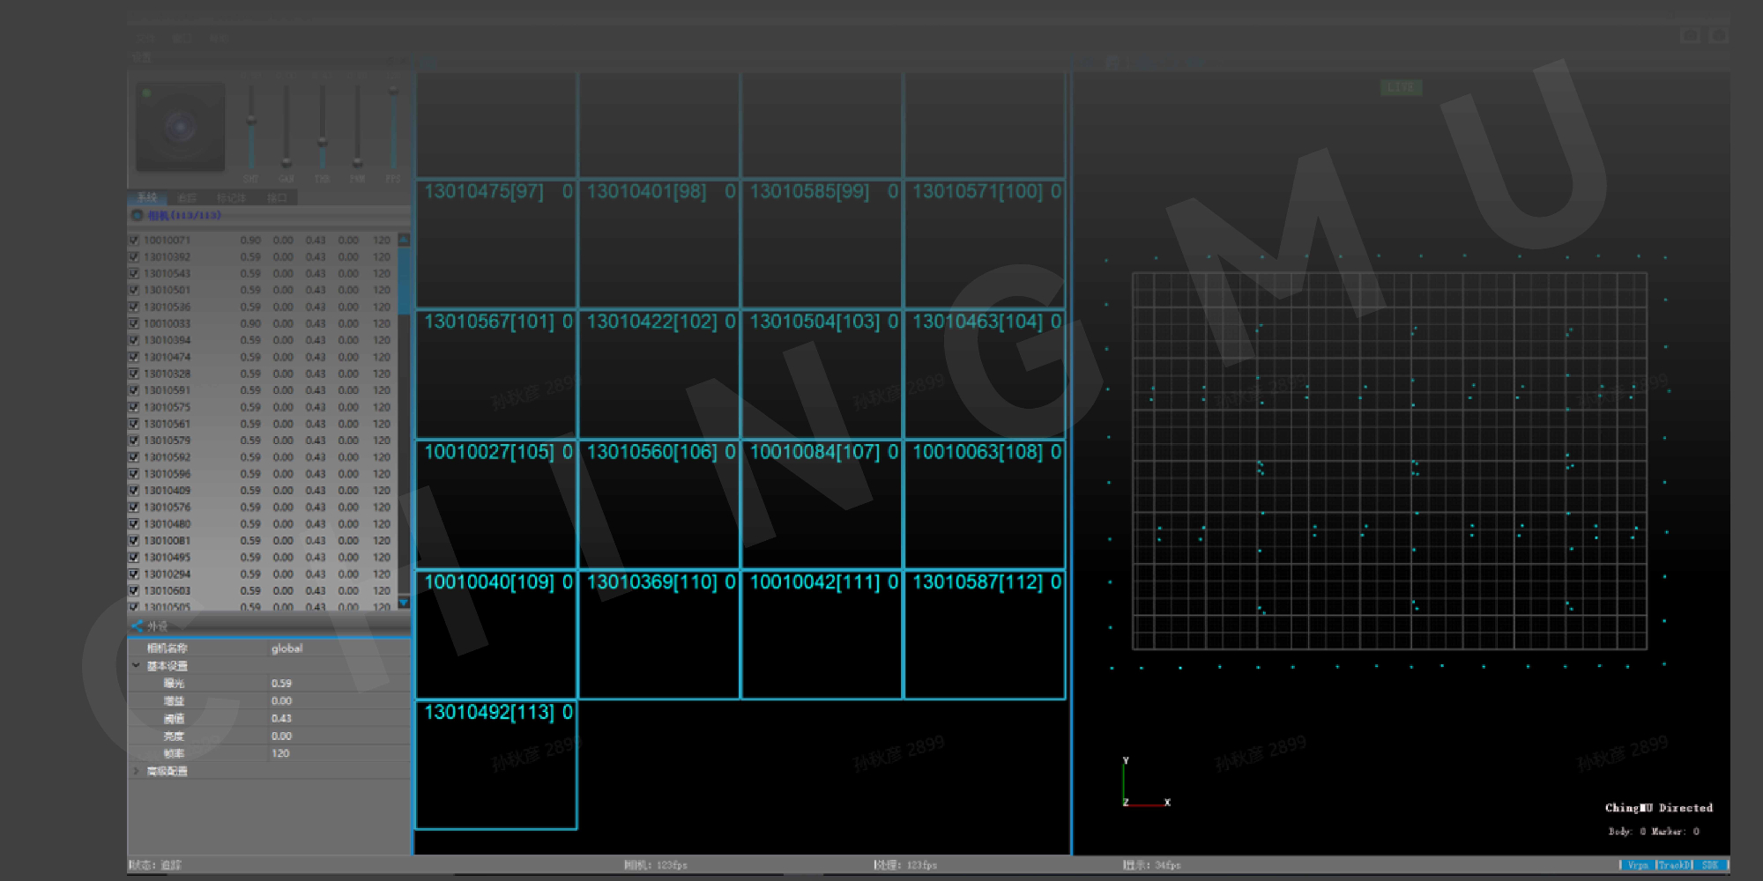Open the 标记体 tab
1763x881 pixels.
(231, 198)
